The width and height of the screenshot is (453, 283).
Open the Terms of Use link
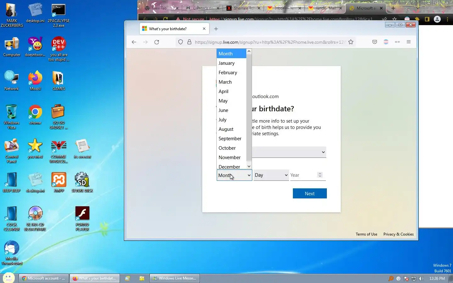[366, 234]
